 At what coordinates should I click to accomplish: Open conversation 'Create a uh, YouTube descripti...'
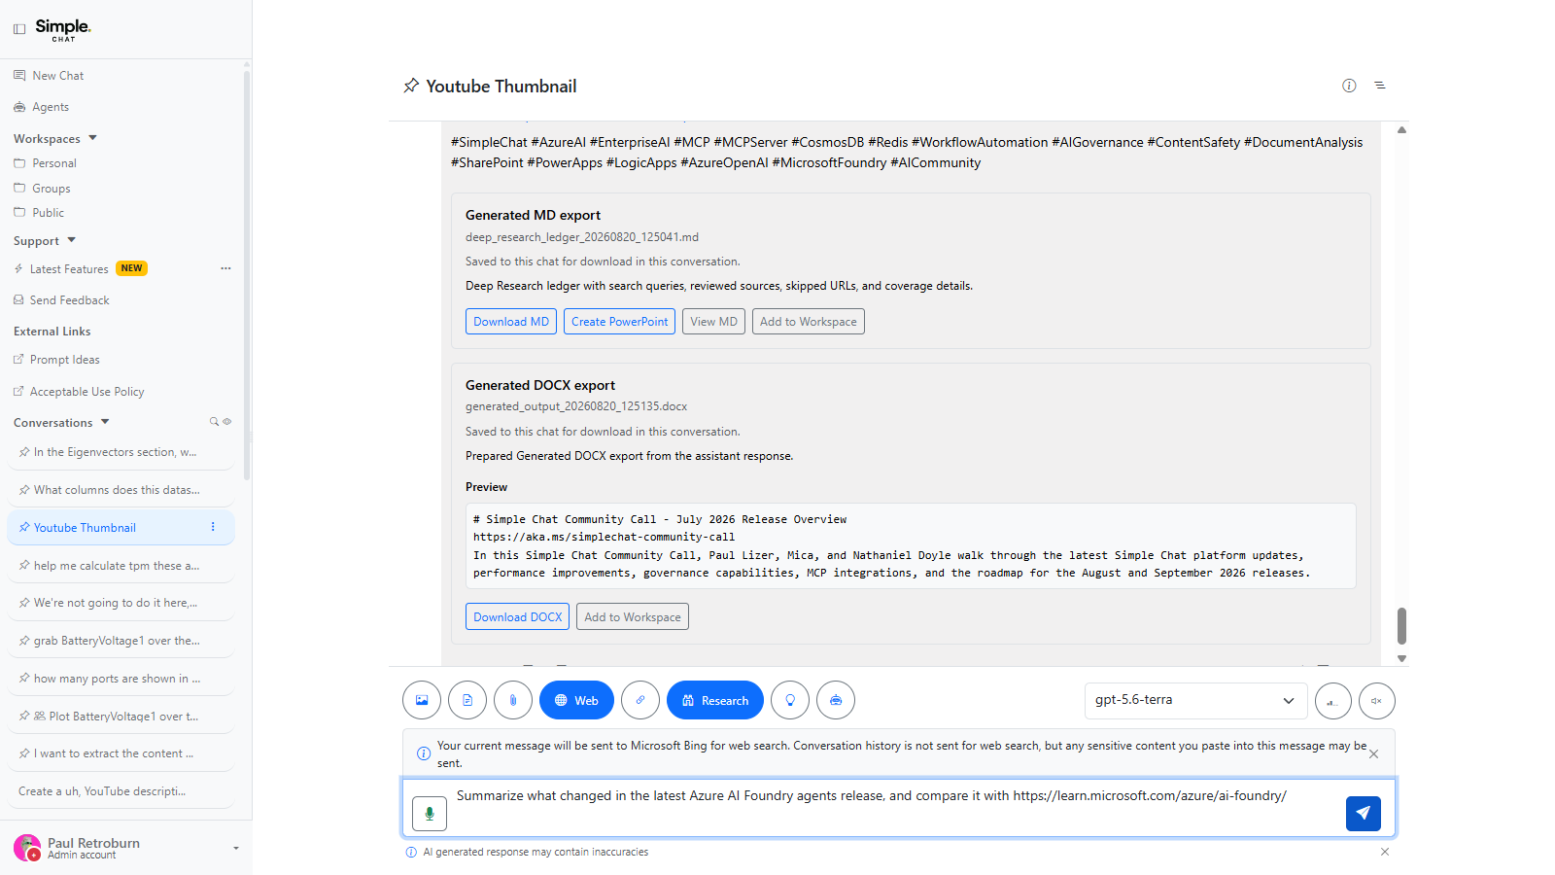[x=102, y=791]
